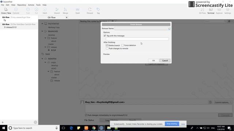Click the Pull toolbar icon
The height and width of the screenshot is (131, 234).
tap(37, 11)
